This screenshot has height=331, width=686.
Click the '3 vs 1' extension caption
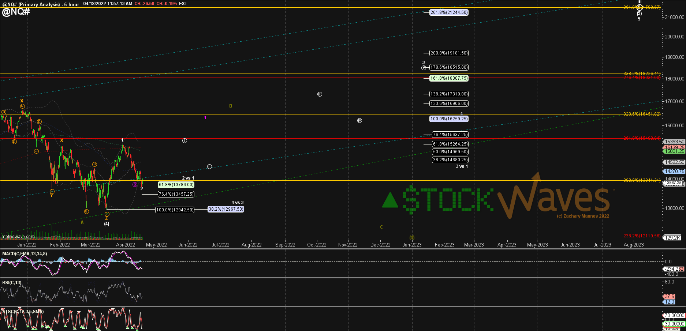[462, 166]
